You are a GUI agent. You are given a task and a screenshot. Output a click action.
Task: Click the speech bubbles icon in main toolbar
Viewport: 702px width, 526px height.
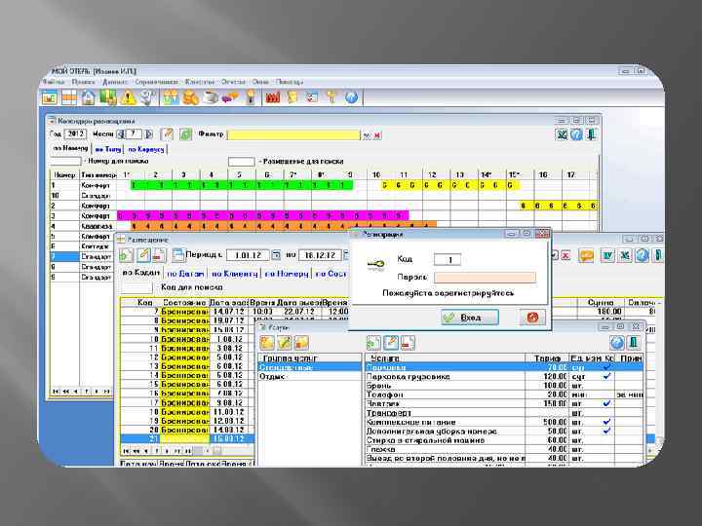point(230,97)
